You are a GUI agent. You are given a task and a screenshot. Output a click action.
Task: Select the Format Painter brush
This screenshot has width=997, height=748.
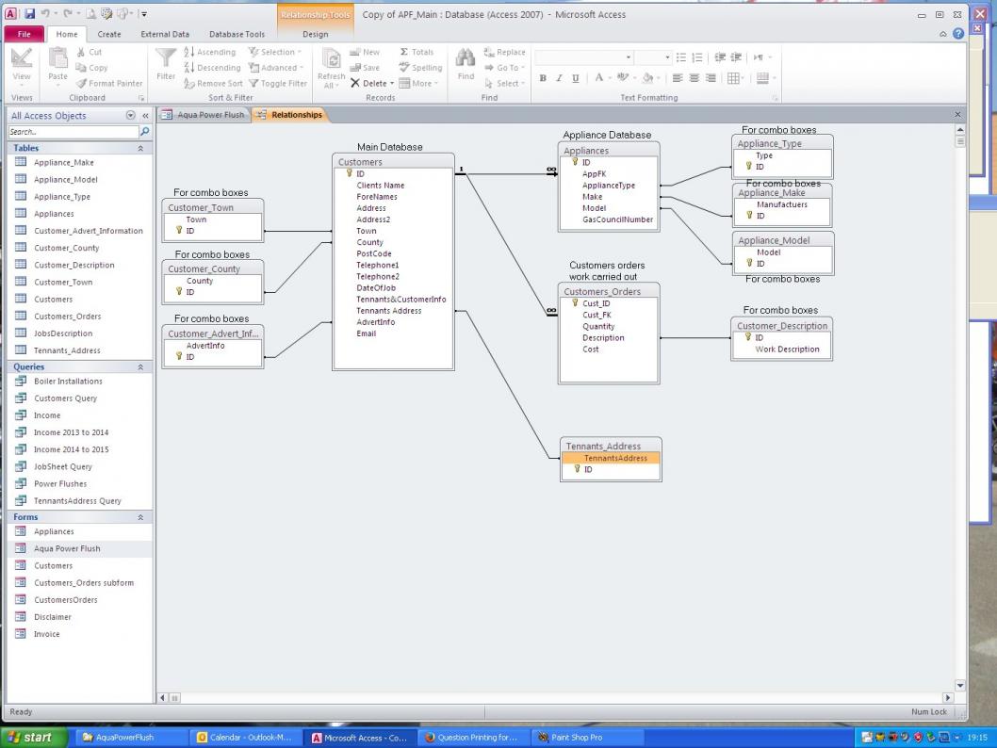tap(81, 83)
